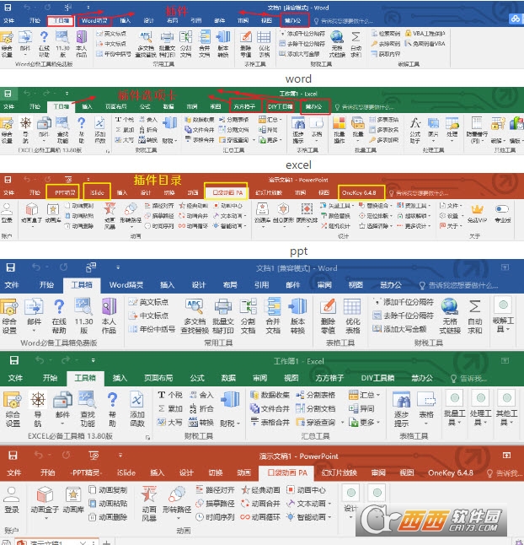Screen dimensions: 524x545
Task: Click 优化表格 in the large Word ribbon
Action: 353,316
